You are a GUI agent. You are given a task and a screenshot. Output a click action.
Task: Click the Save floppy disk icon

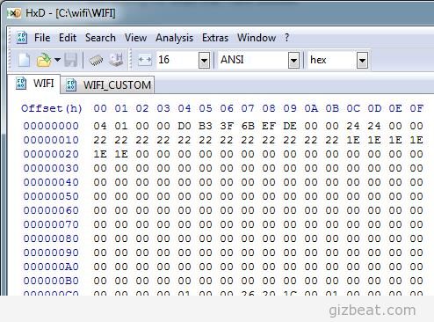point(71,60)
